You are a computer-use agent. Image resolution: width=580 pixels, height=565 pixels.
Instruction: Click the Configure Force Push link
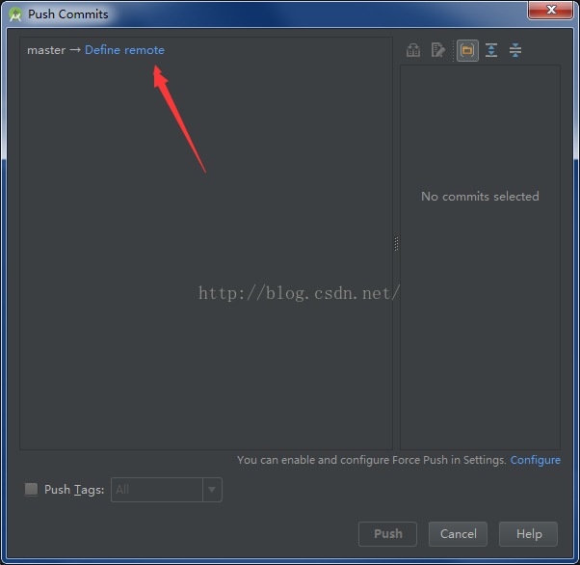click(536, 460)
